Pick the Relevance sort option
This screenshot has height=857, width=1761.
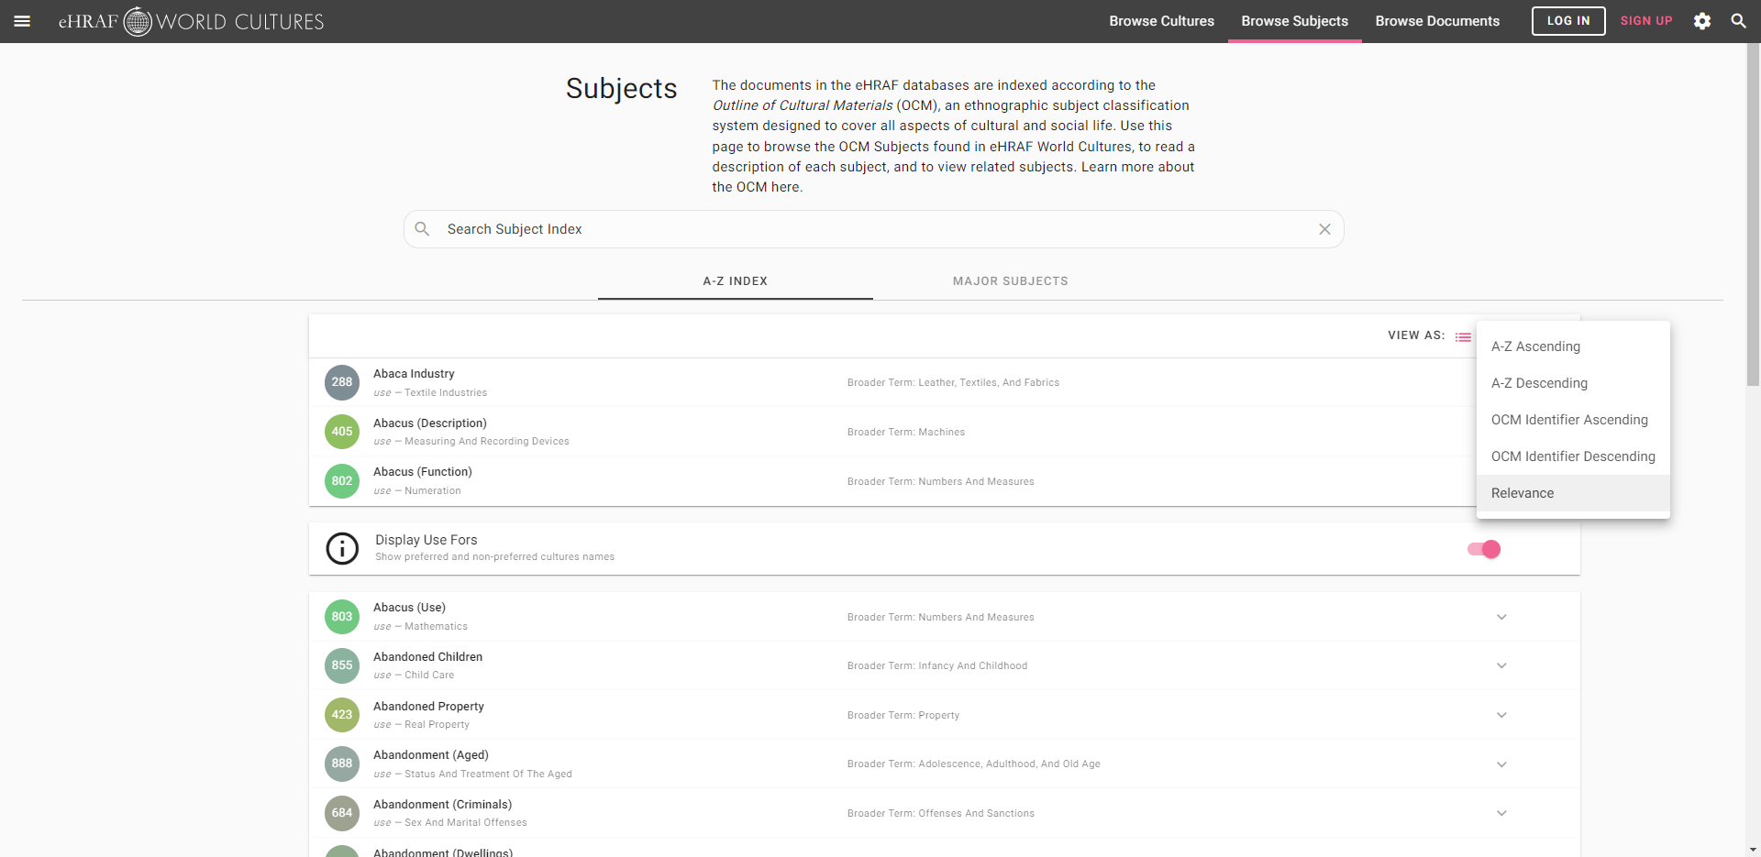1523,493
